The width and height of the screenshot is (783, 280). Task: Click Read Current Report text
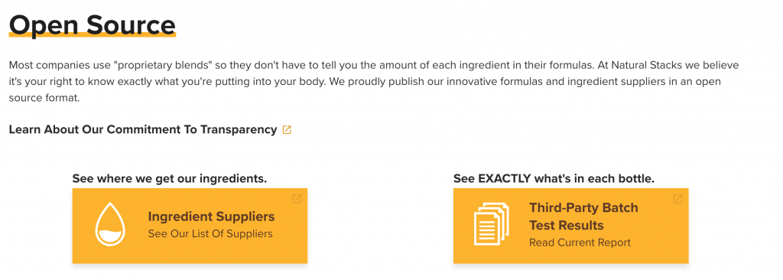coord(580,243)
